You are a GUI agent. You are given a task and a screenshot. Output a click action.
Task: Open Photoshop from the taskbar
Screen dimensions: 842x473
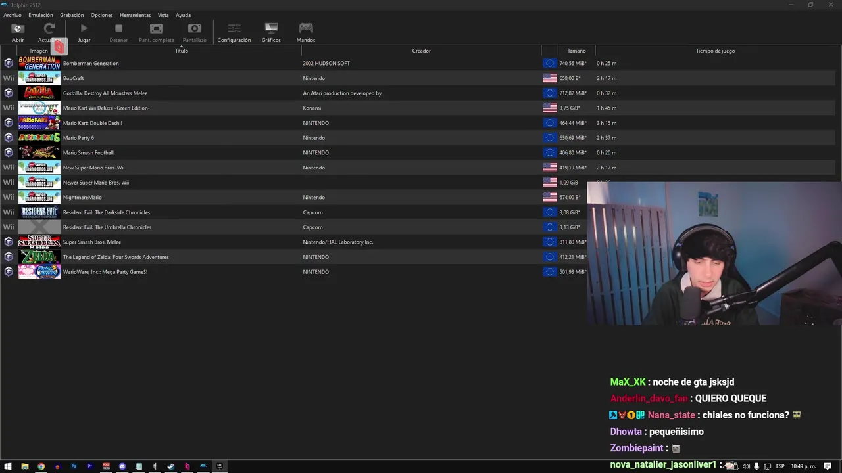tap(74, 466)
